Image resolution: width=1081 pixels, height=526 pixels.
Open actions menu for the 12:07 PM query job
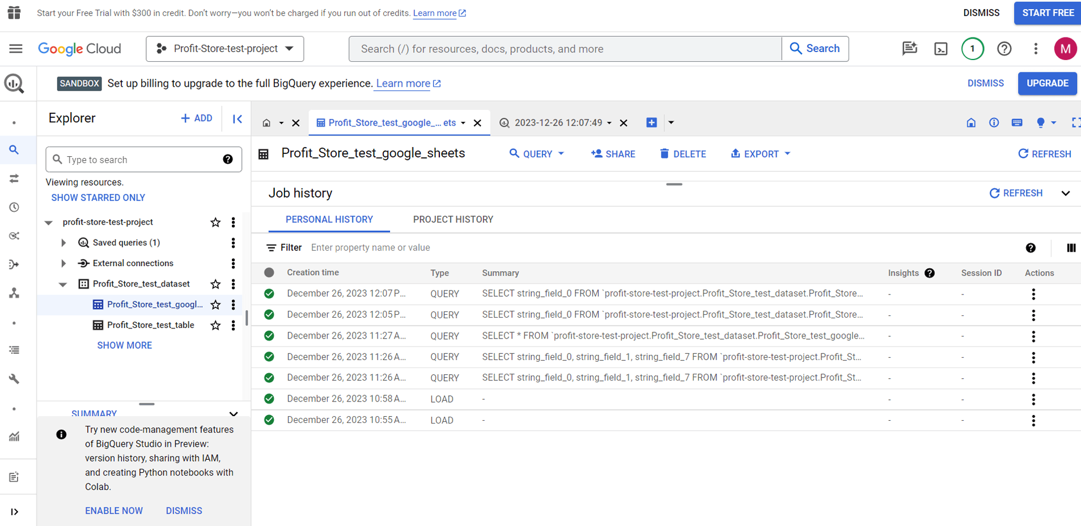coord(1033,294)
